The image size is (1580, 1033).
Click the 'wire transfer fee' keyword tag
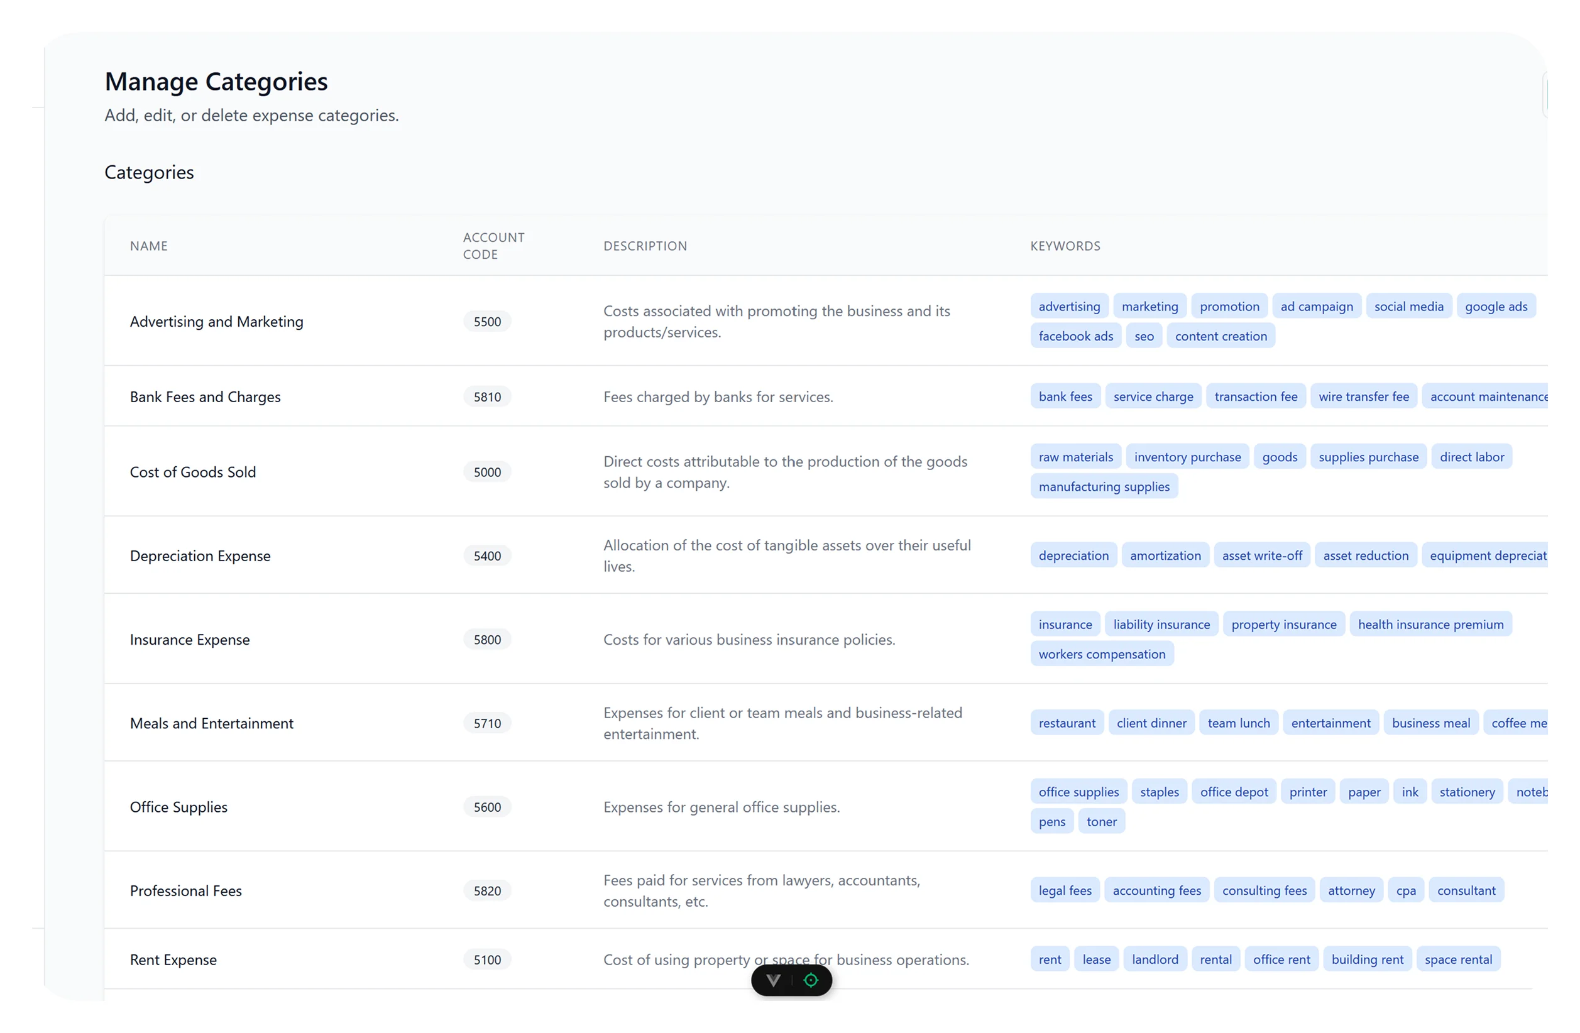[1363, 397]
